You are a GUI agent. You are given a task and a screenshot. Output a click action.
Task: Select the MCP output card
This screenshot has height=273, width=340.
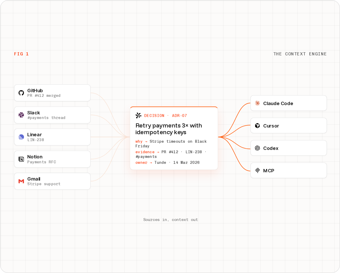[288, 170]
